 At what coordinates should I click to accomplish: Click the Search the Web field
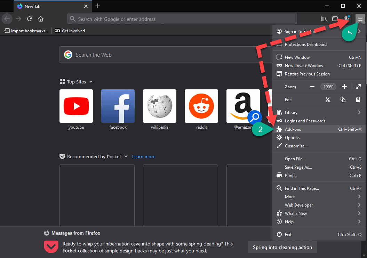pos(166,55)
